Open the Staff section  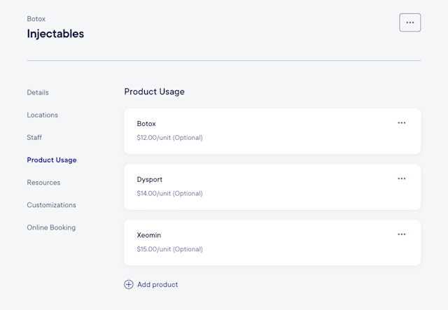pos(34,138)
